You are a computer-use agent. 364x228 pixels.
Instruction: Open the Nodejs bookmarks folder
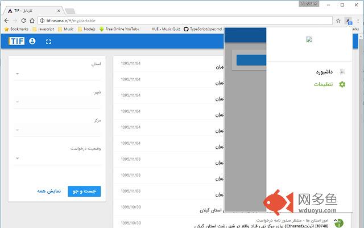point(87,29)
